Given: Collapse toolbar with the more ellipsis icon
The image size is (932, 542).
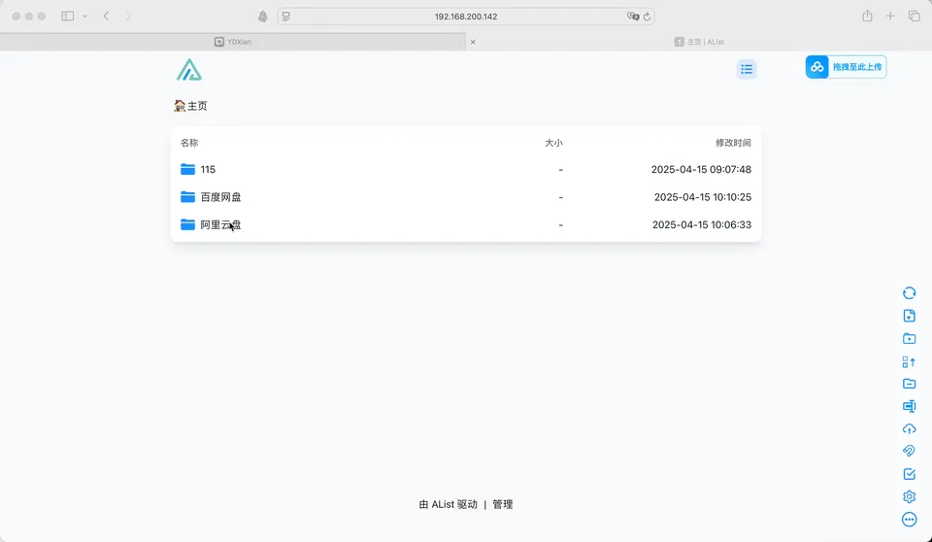Looking at the screenshot, I should click(x=910, y=519).
